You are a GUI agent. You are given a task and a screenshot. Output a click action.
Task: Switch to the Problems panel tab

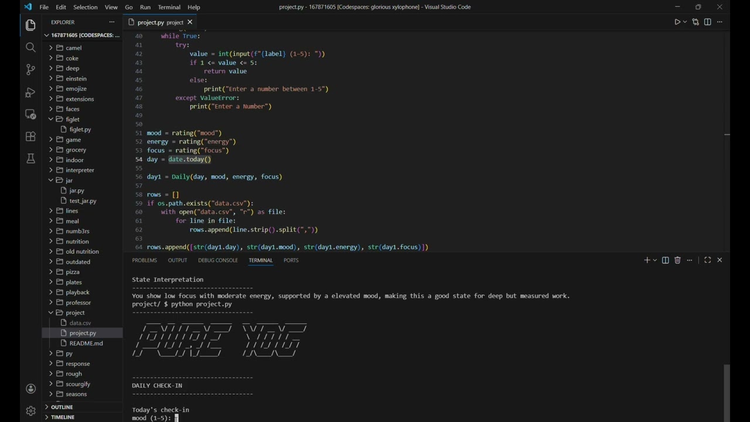144,260
